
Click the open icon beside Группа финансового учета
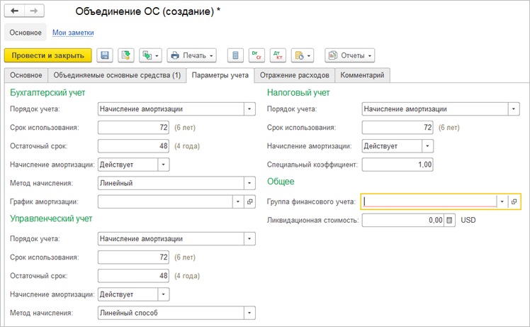tap(514, 201)
